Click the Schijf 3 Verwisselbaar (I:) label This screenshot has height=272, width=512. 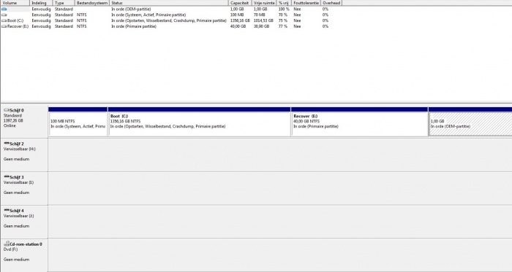(18, 182)
